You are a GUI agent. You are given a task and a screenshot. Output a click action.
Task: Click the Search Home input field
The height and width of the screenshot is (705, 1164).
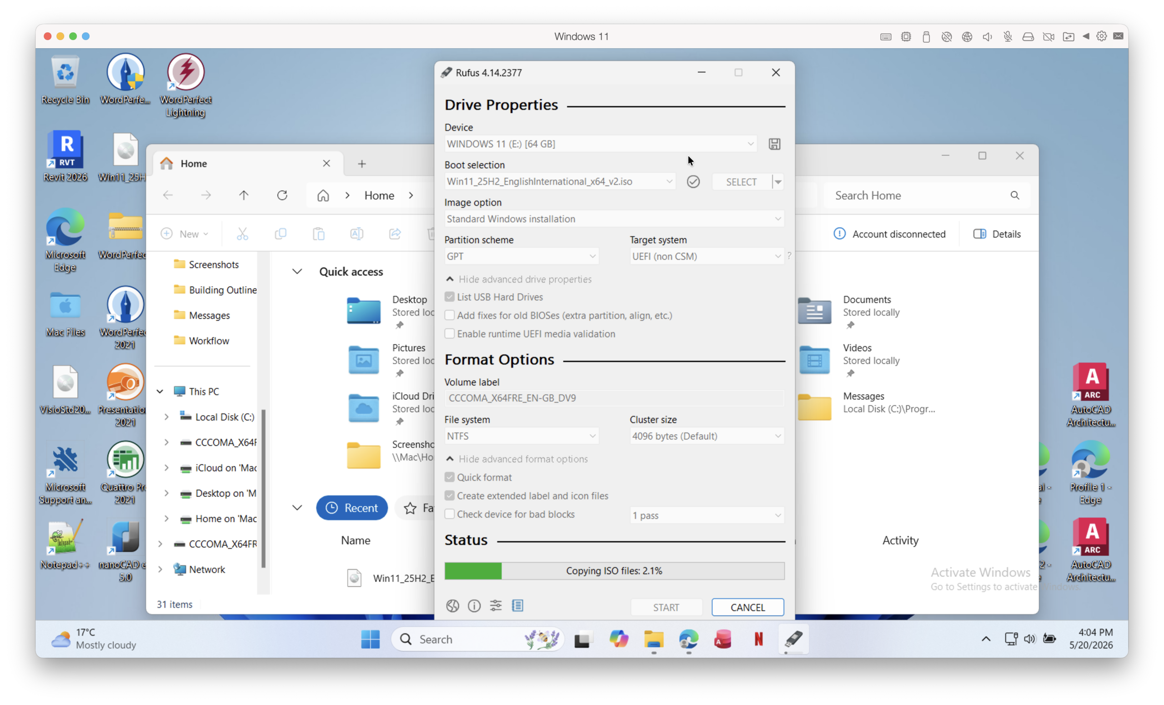pos(926,196)
